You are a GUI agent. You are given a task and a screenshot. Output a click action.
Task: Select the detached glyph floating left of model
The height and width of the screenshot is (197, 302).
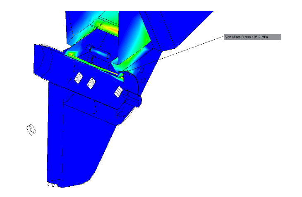click(x=30, y=129)
